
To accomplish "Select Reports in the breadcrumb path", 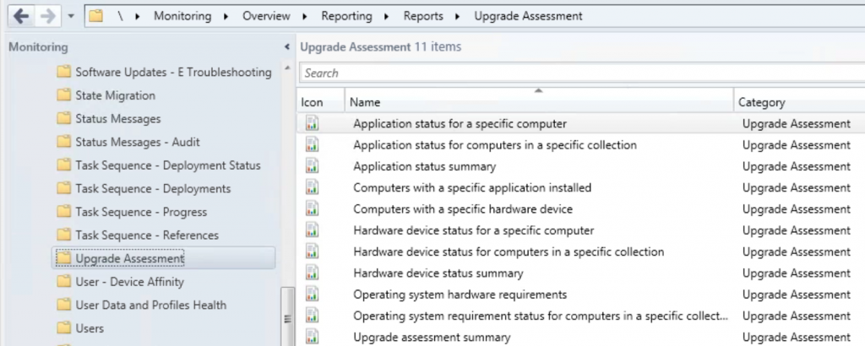I will click(x=423, y=16).
